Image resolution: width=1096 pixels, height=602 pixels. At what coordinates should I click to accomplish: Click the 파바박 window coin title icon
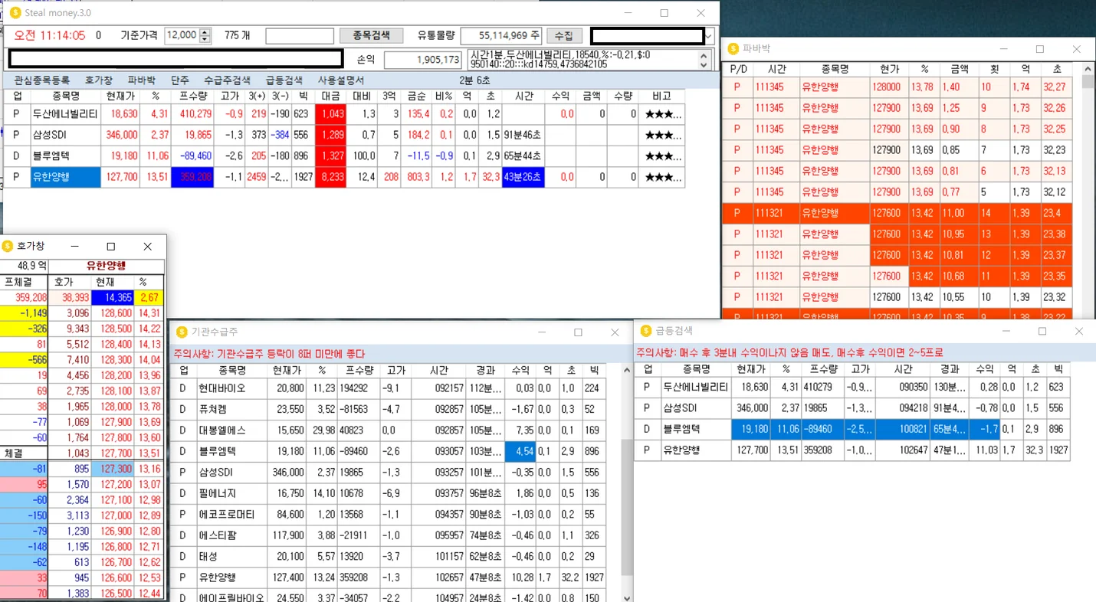(733, 49)
